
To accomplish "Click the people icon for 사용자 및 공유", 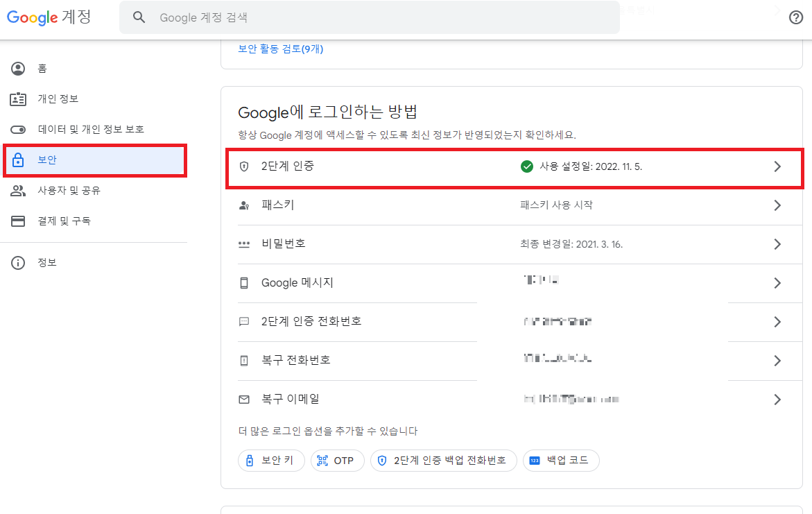I will (x=18, y=191).
